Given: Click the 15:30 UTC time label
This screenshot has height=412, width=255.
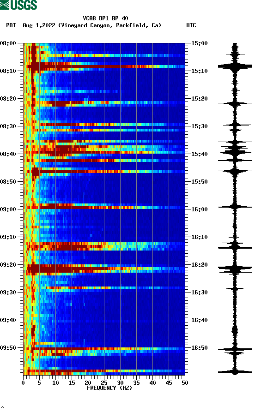Looking at the screenshot, I should click(x=199, y=126).
